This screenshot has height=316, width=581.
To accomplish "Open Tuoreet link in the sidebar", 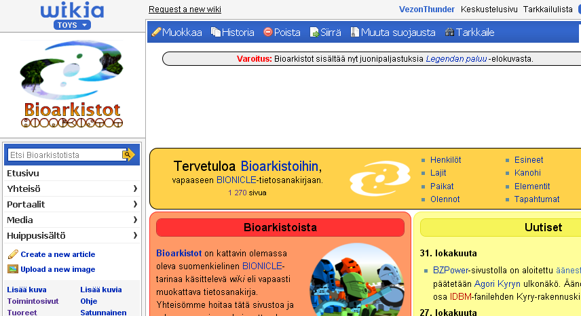I will click(x=22, y=313).
